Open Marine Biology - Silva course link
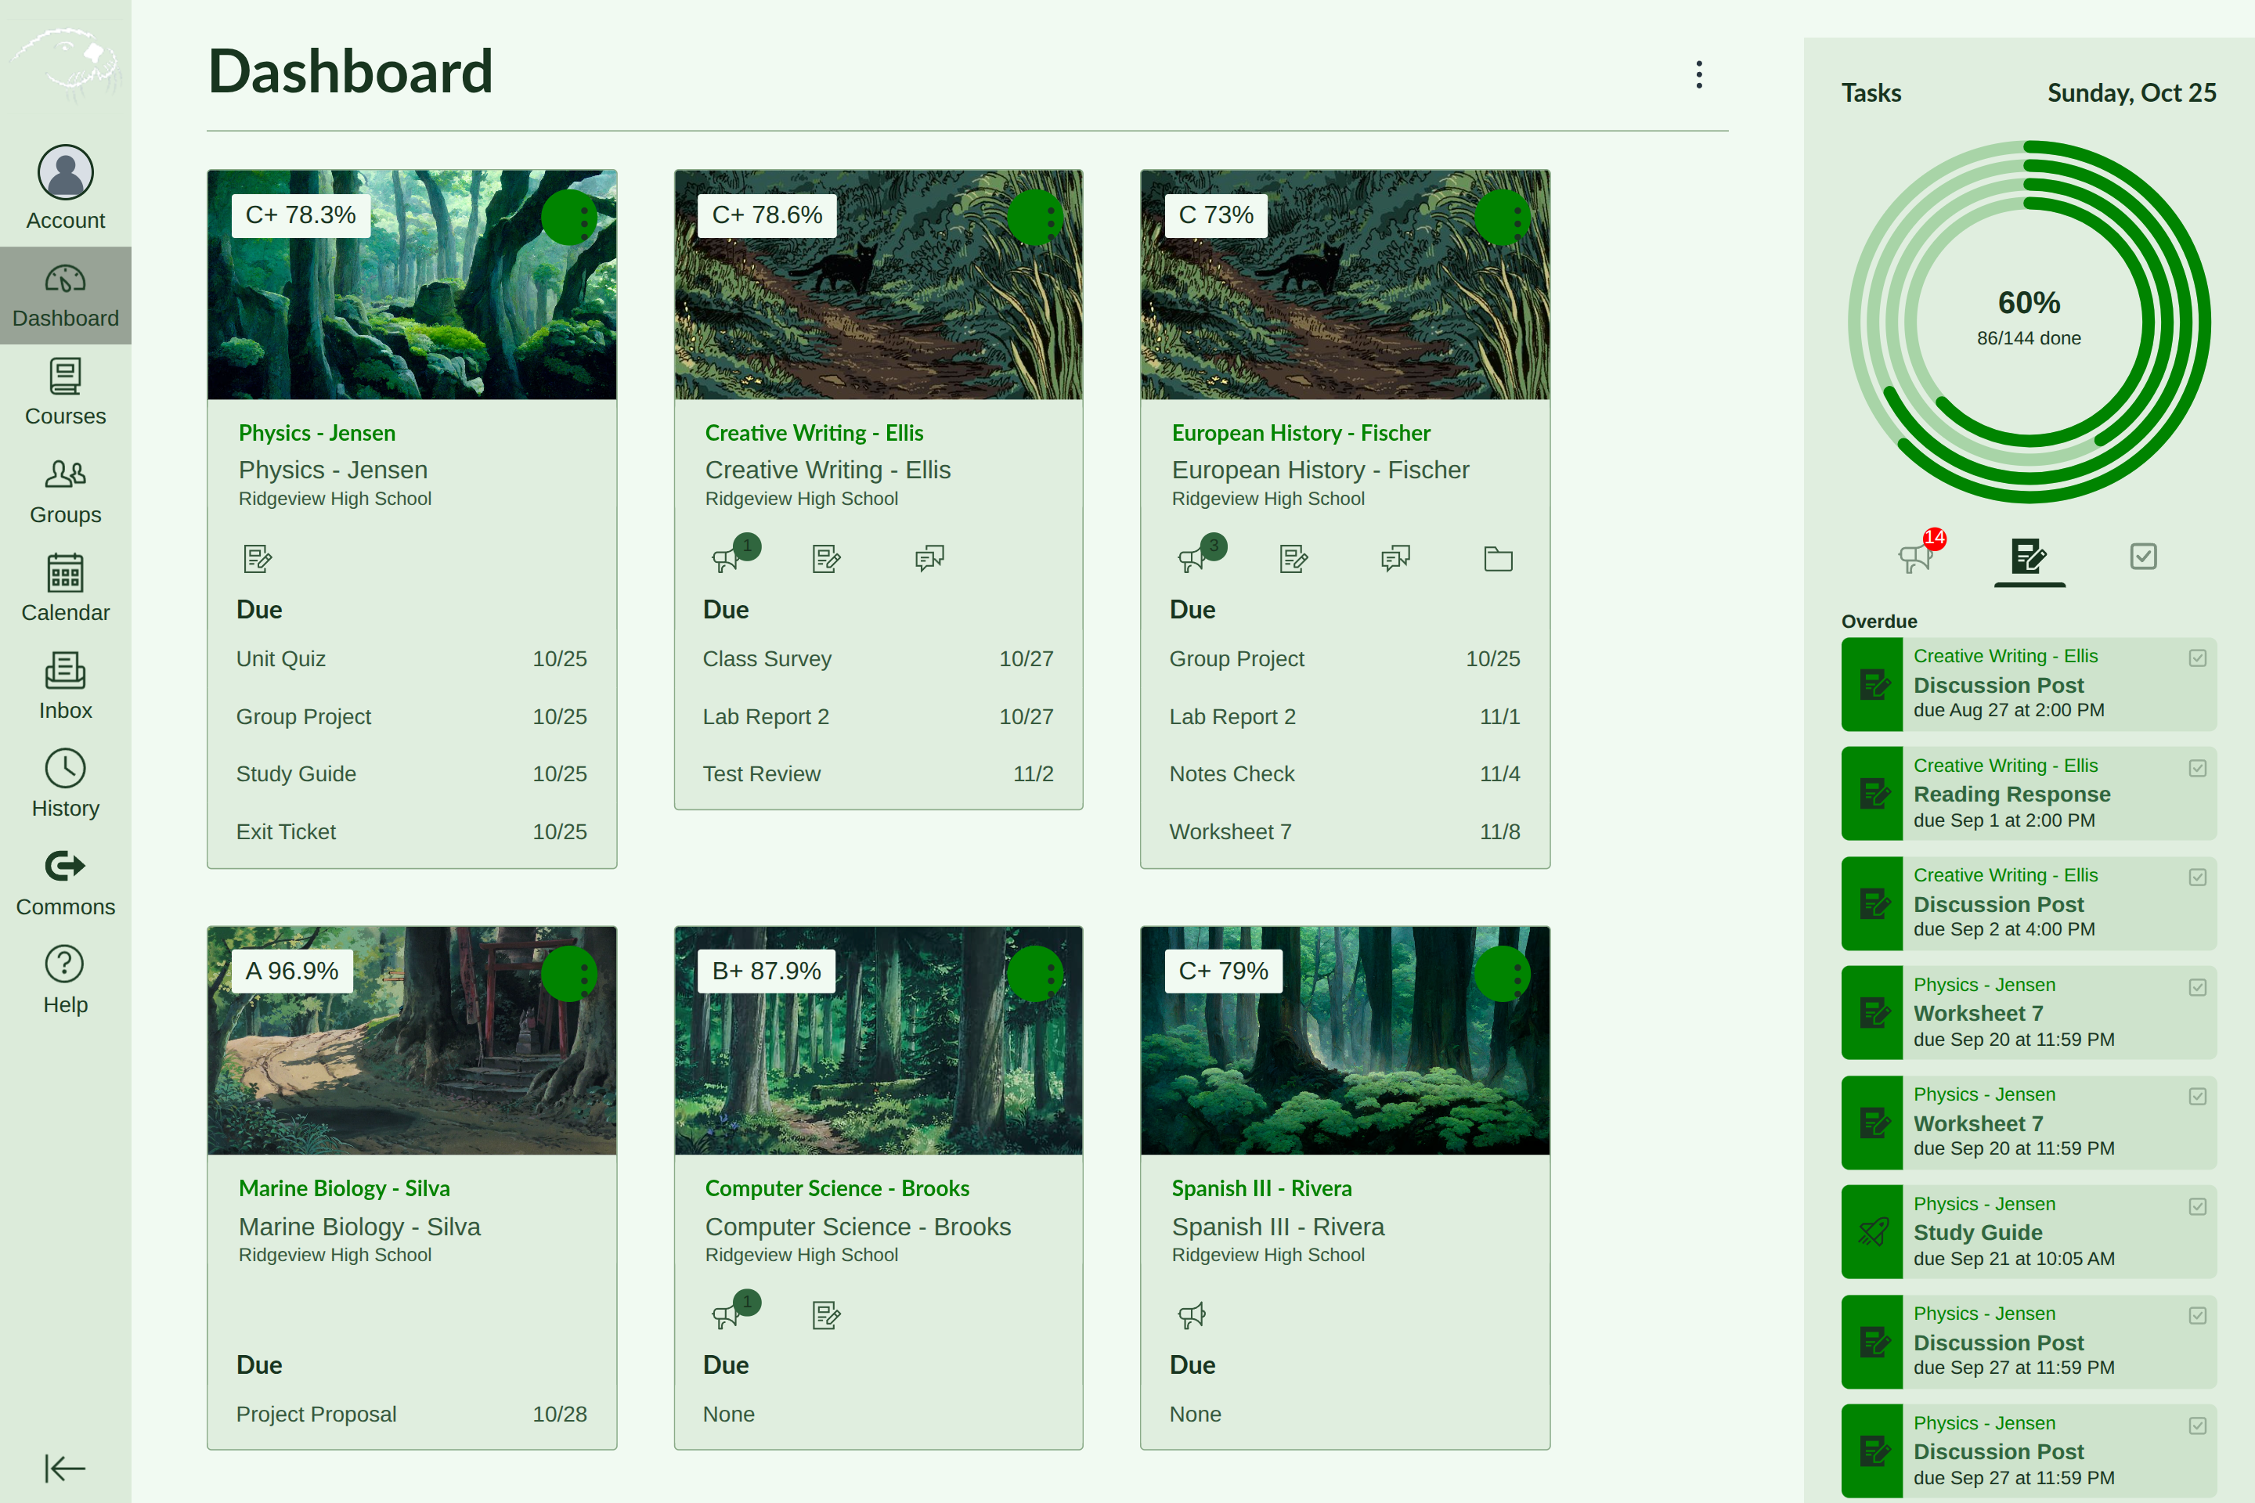Viewport: 2255px width, 1503px height. 345,1188
